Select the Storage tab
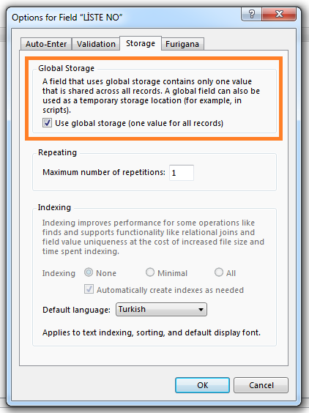Image resolution: width=309 pixels, height=413 pixels. 141,43
